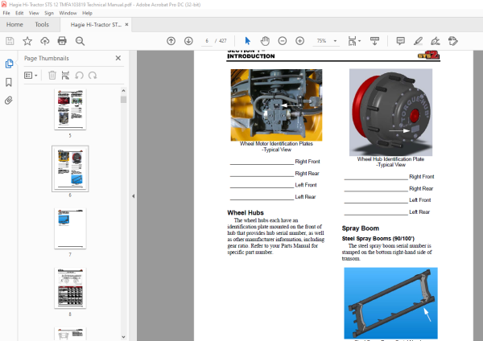Rotate page counterclockwise icon
The height and width of the screenshot is (341, 483).
tap(79, 76)
